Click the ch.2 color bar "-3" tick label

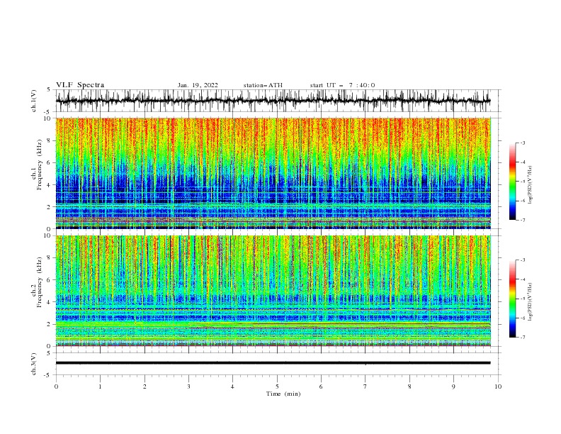(x=523, y=260)
